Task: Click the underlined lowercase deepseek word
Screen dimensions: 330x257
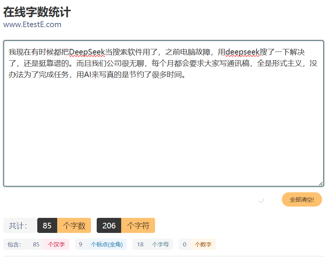Action: click(242, 52)
